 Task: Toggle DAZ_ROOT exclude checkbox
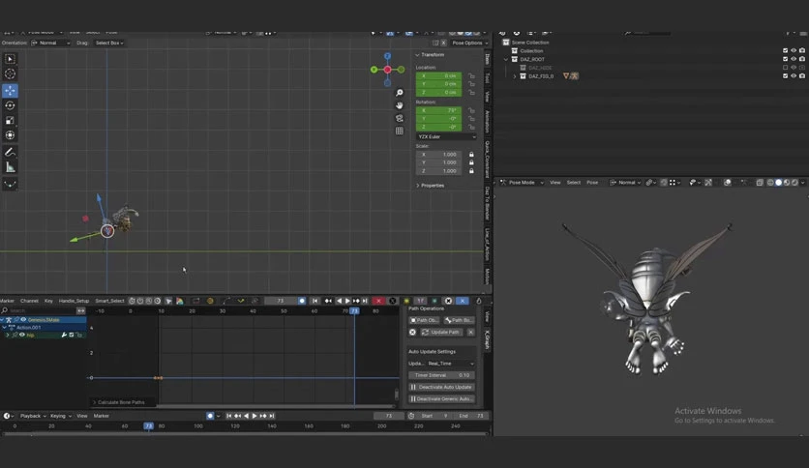785,59
